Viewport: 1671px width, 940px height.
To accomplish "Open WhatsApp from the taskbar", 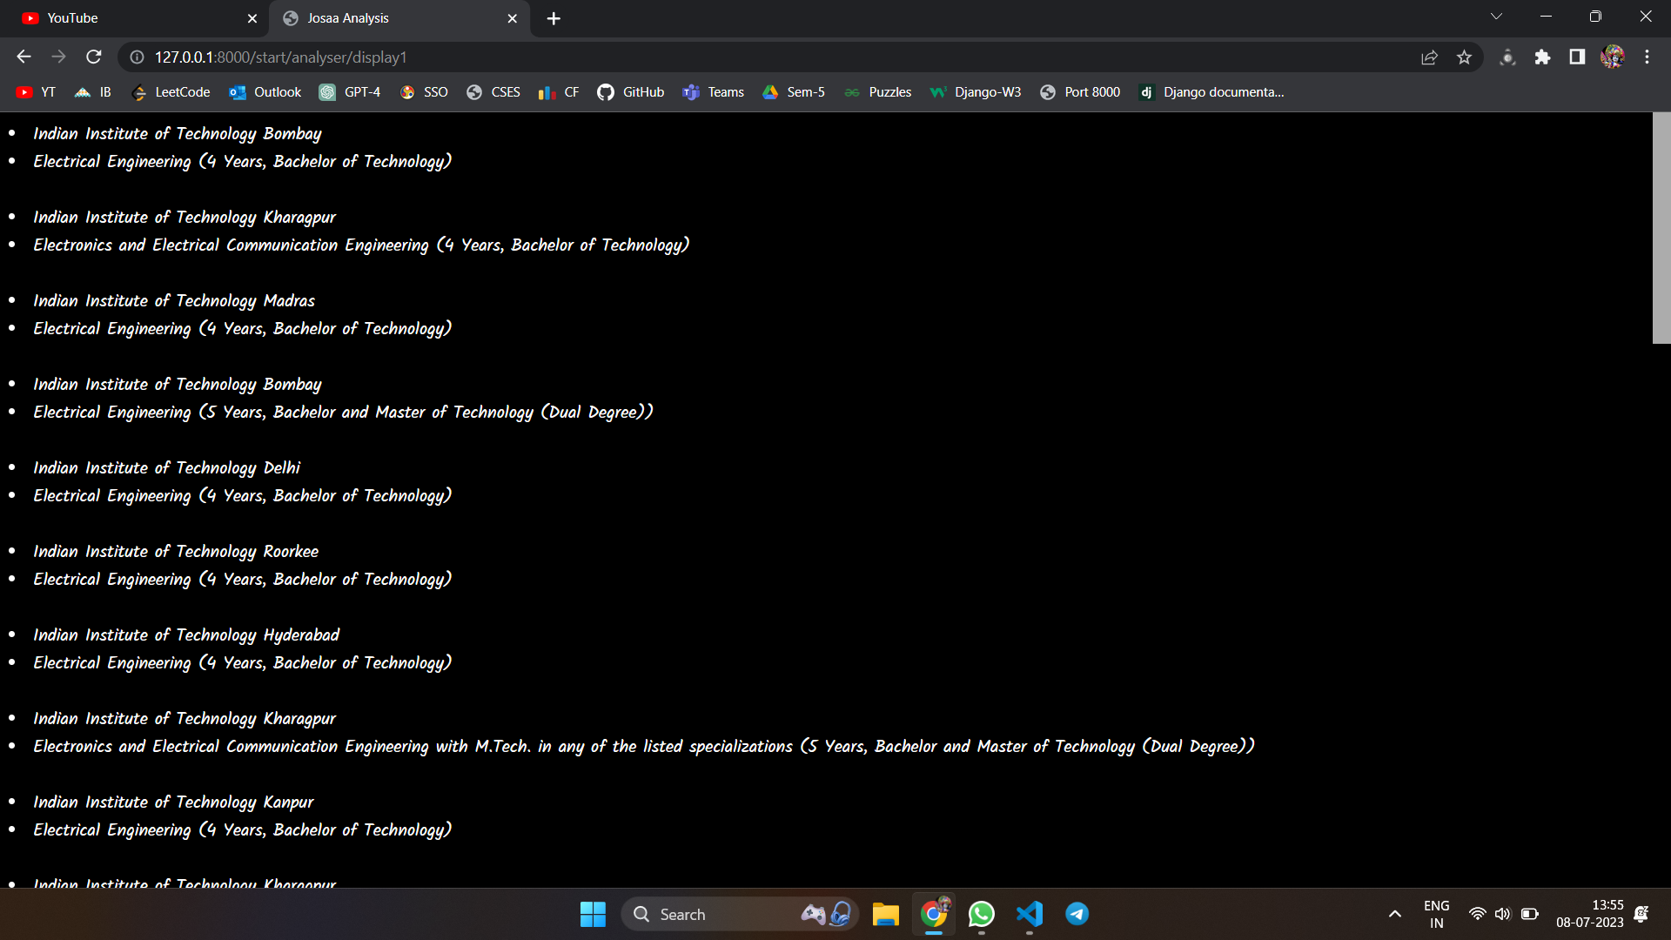I will pos(981,914).
